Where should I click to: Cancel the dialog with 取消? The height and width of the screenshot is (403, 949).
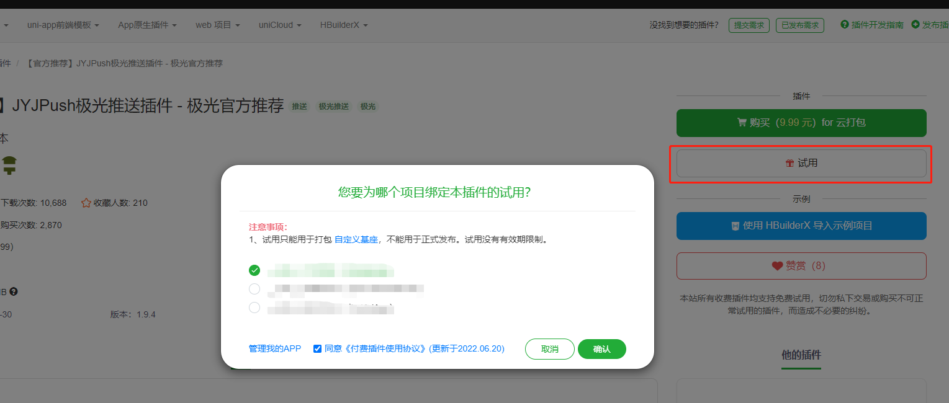[x=550, y=349]
